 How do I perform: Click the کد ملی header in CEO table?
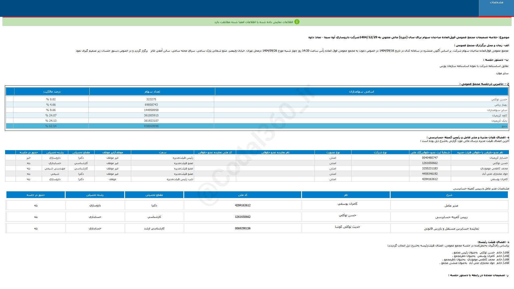(243, 195)
